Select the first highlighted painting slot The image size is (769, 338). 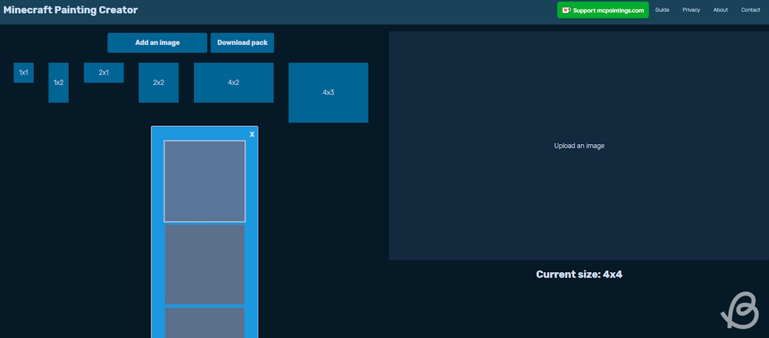(x=204, y=181)
